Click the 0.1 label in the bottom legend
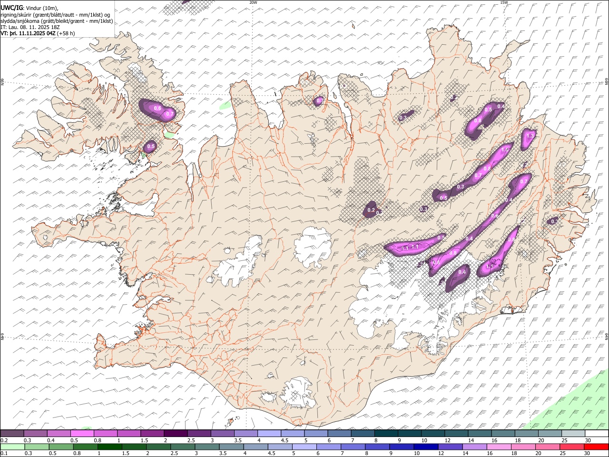 (x=4, y=454)
